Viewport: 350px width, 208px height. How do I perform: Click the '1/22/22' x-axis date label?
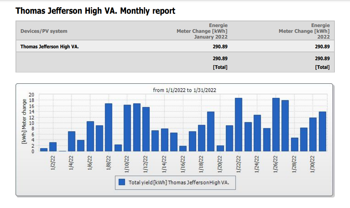(239, 164)
